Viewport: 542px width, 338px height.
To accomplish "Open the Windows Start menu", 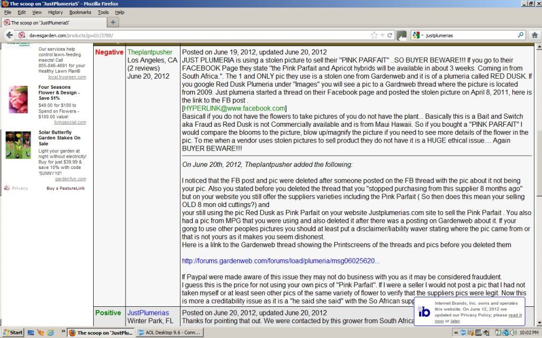I will coord(13,333).
